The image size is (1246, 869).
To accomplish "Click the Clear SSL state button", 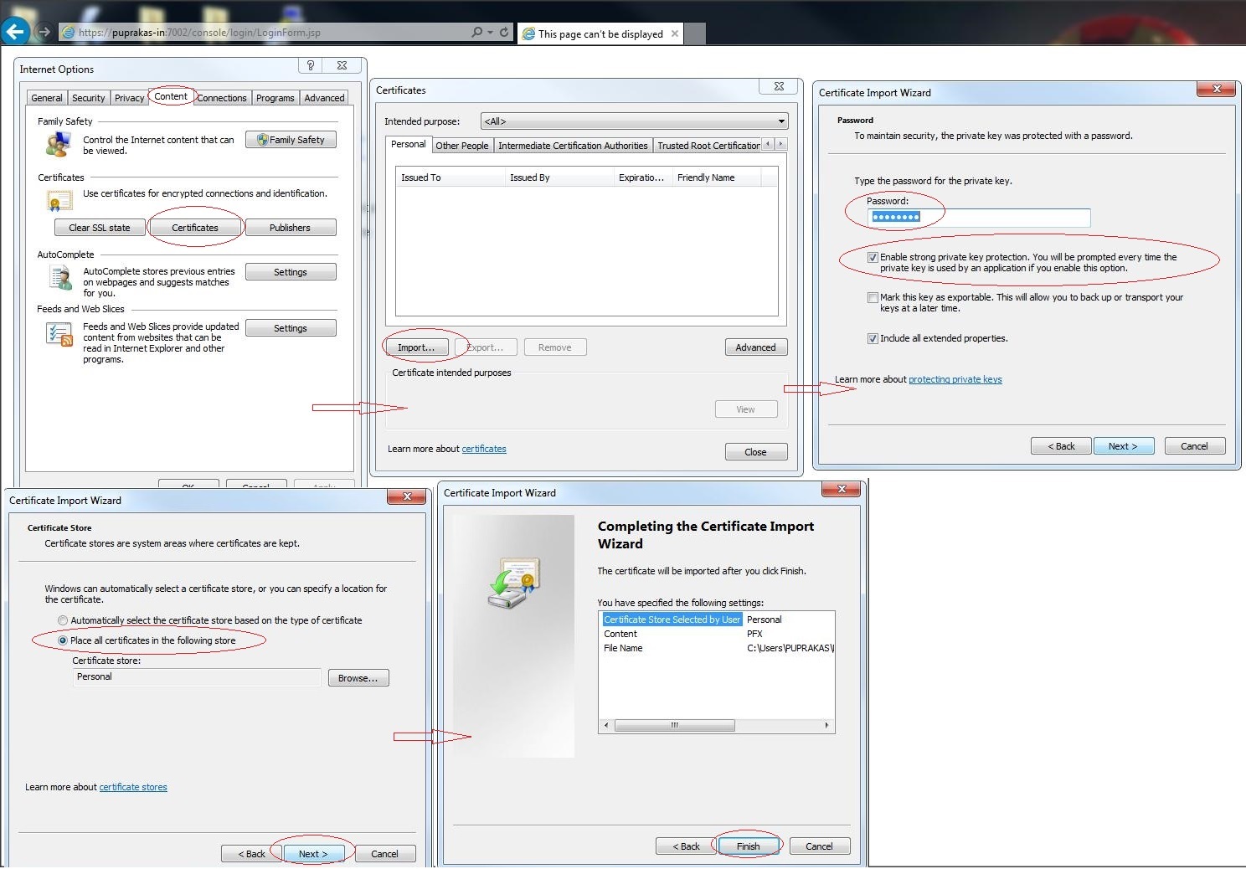I will (100, 228).
